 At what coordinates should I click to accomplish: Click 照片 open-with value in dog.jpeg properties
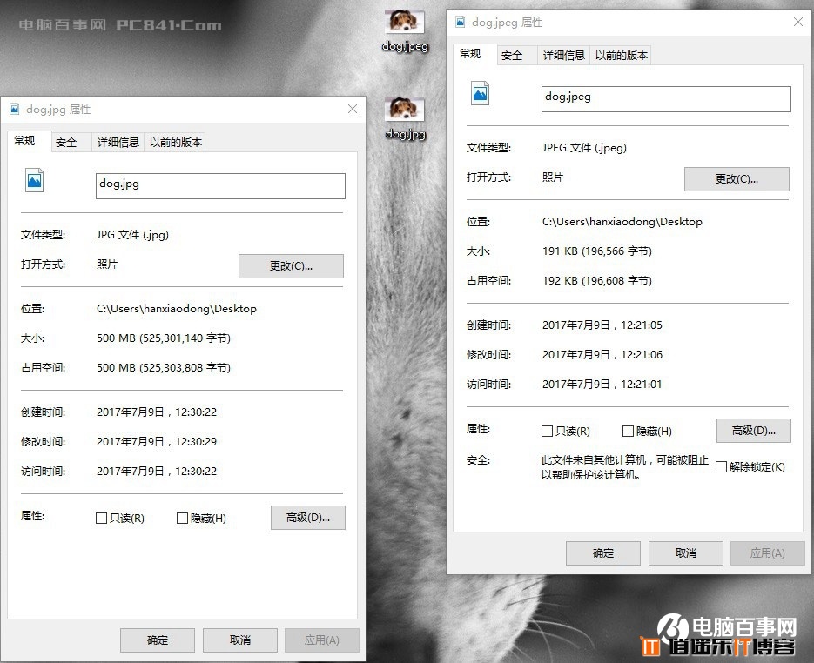point(553,177)
